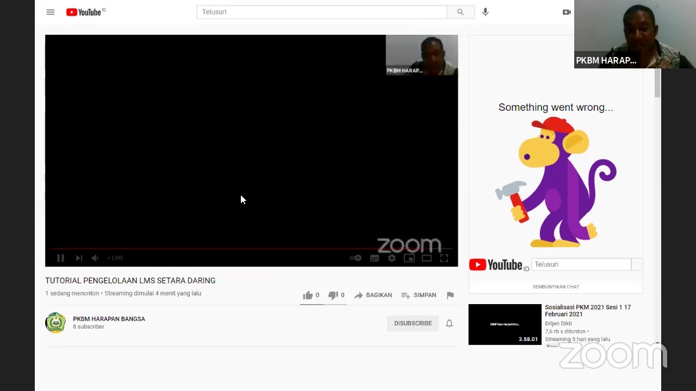
Task: Toggle notification bell for channel
Action: (x=449, y=323)
